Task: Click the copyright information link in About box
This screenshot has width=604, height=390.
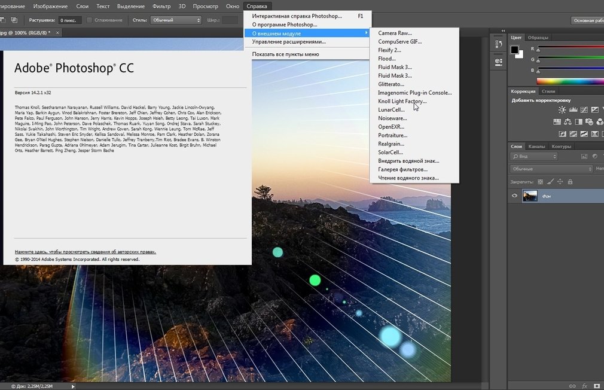Action: click(85, 252)
